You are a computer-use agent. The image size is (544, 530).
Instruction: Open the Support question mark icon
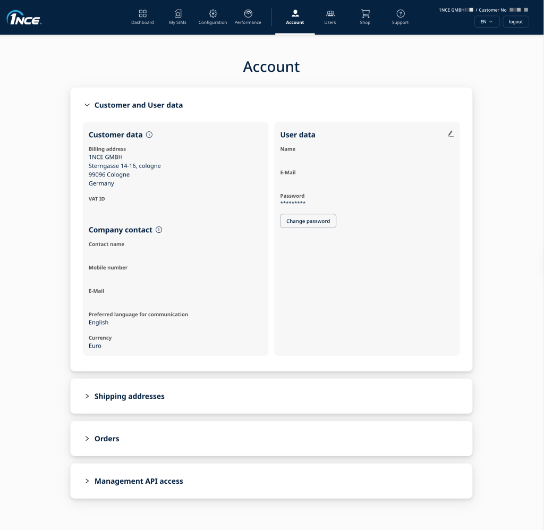click(401, 13)
